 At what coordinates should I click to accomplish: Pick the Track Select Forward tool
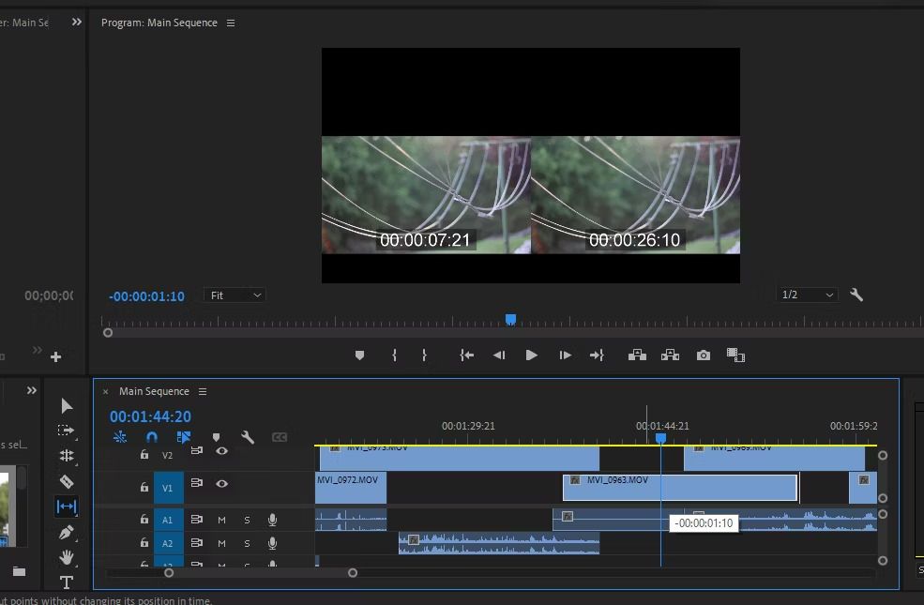[x=67, y=431]
